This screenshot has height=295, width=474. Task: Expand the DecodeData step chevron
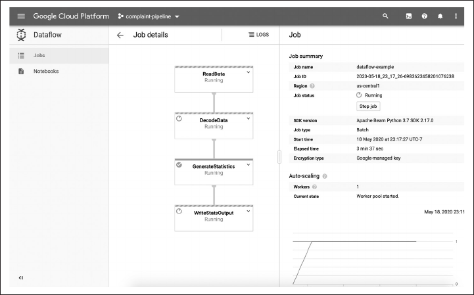point(249,118)
